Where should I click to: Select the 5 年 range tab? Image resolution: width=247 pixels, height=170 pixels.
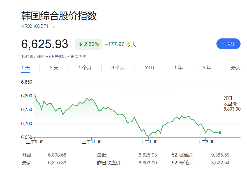click(207, 68)
